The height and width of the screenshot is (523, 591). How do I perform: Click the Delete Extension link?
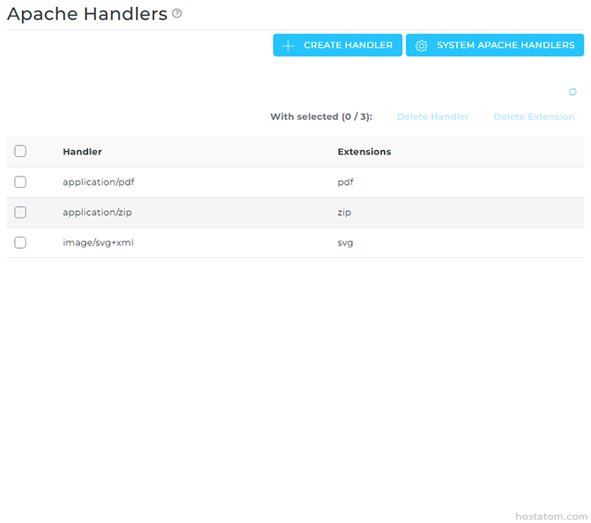[x=534, y=117]
